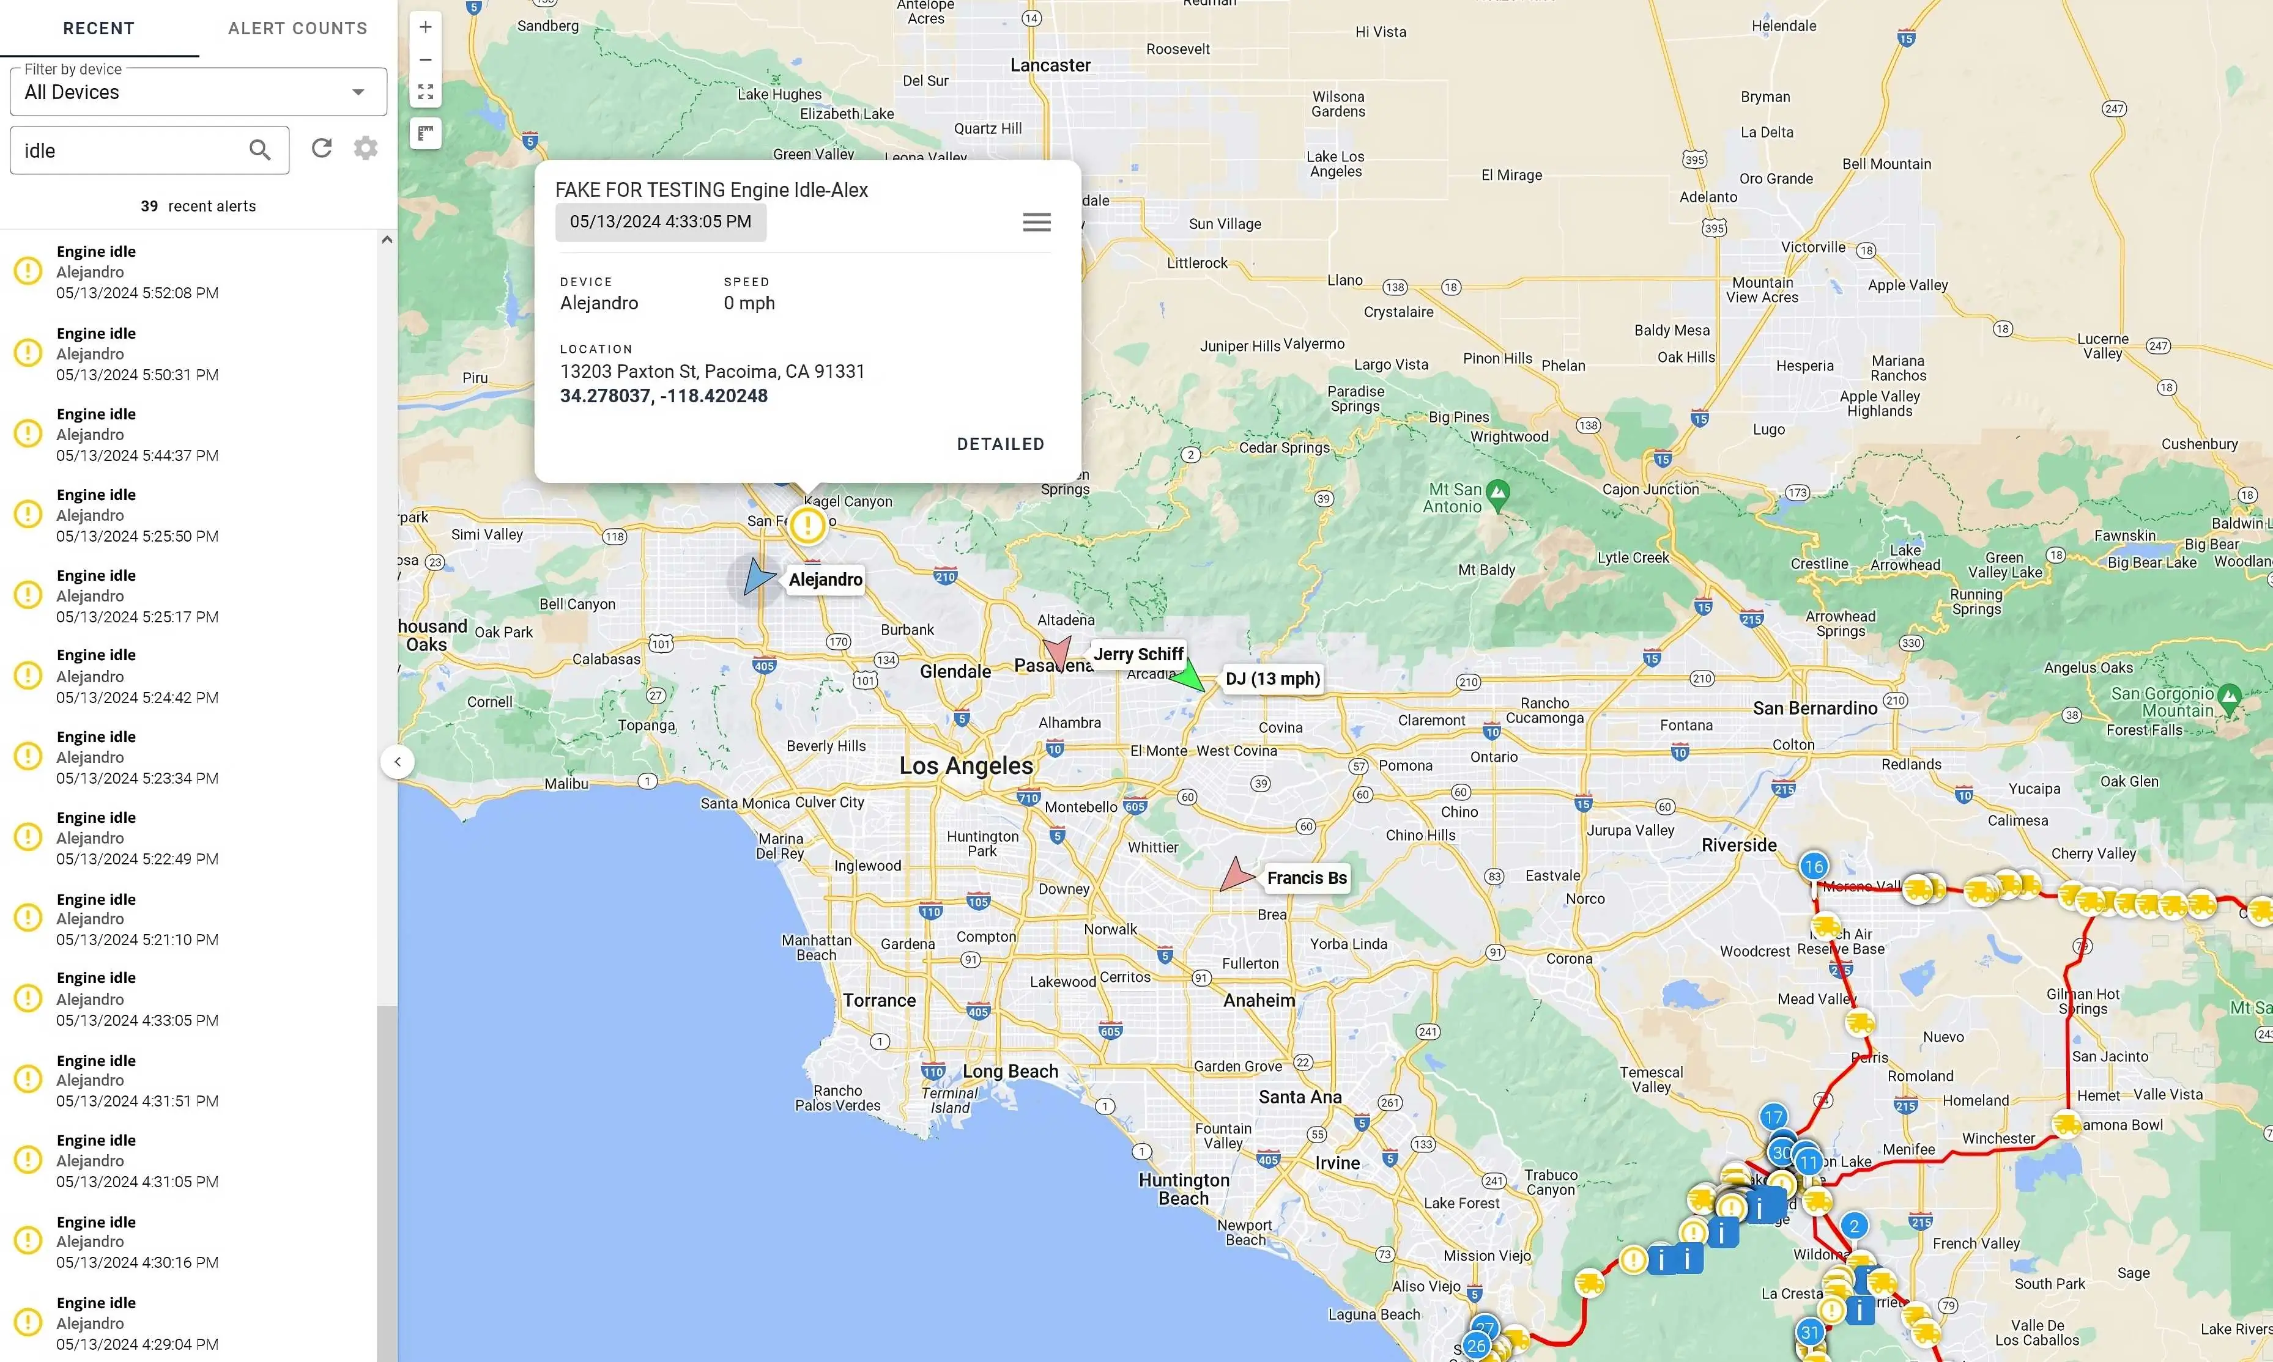Select the ruler measurement tool

425,133
